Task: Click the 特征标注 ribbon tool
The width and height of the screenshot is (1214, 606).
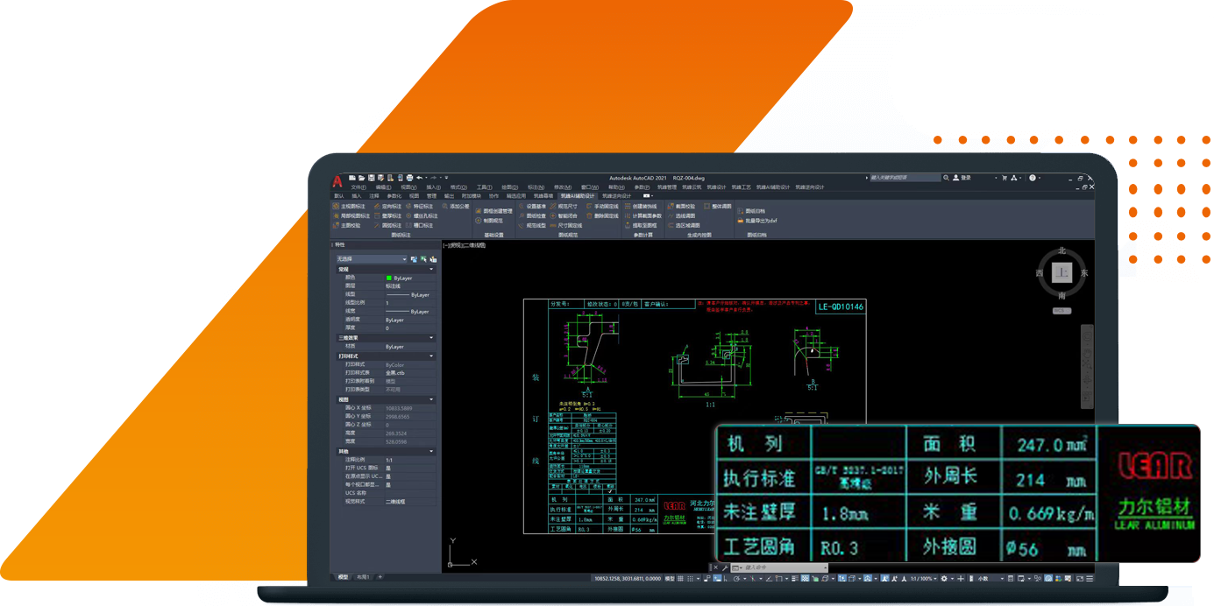Action: pos(420,207)
